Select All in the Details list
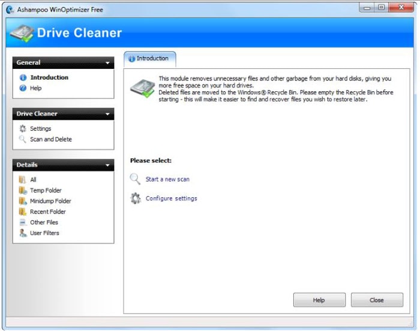This screenshot has height=331, width=420. click(x=33, y=180)
